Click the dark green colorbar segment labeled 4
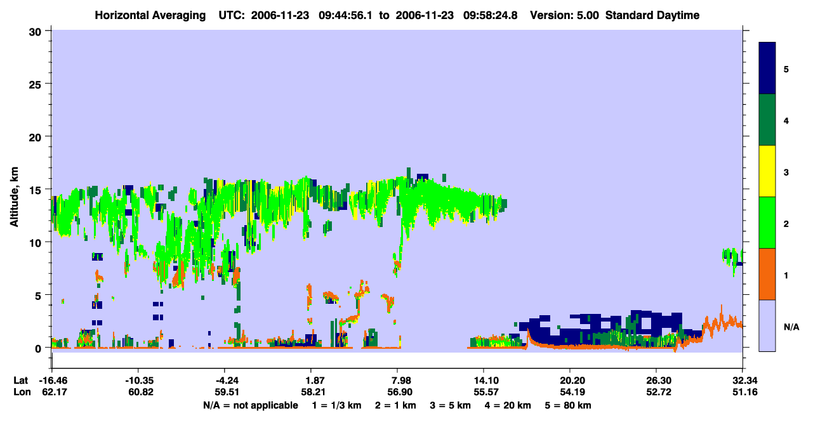This screenshot has height=423, width=825. coord(767,120)
